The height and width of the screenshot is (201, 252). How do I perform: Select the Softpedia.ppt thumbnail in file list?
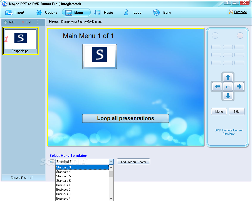(21, 41)
